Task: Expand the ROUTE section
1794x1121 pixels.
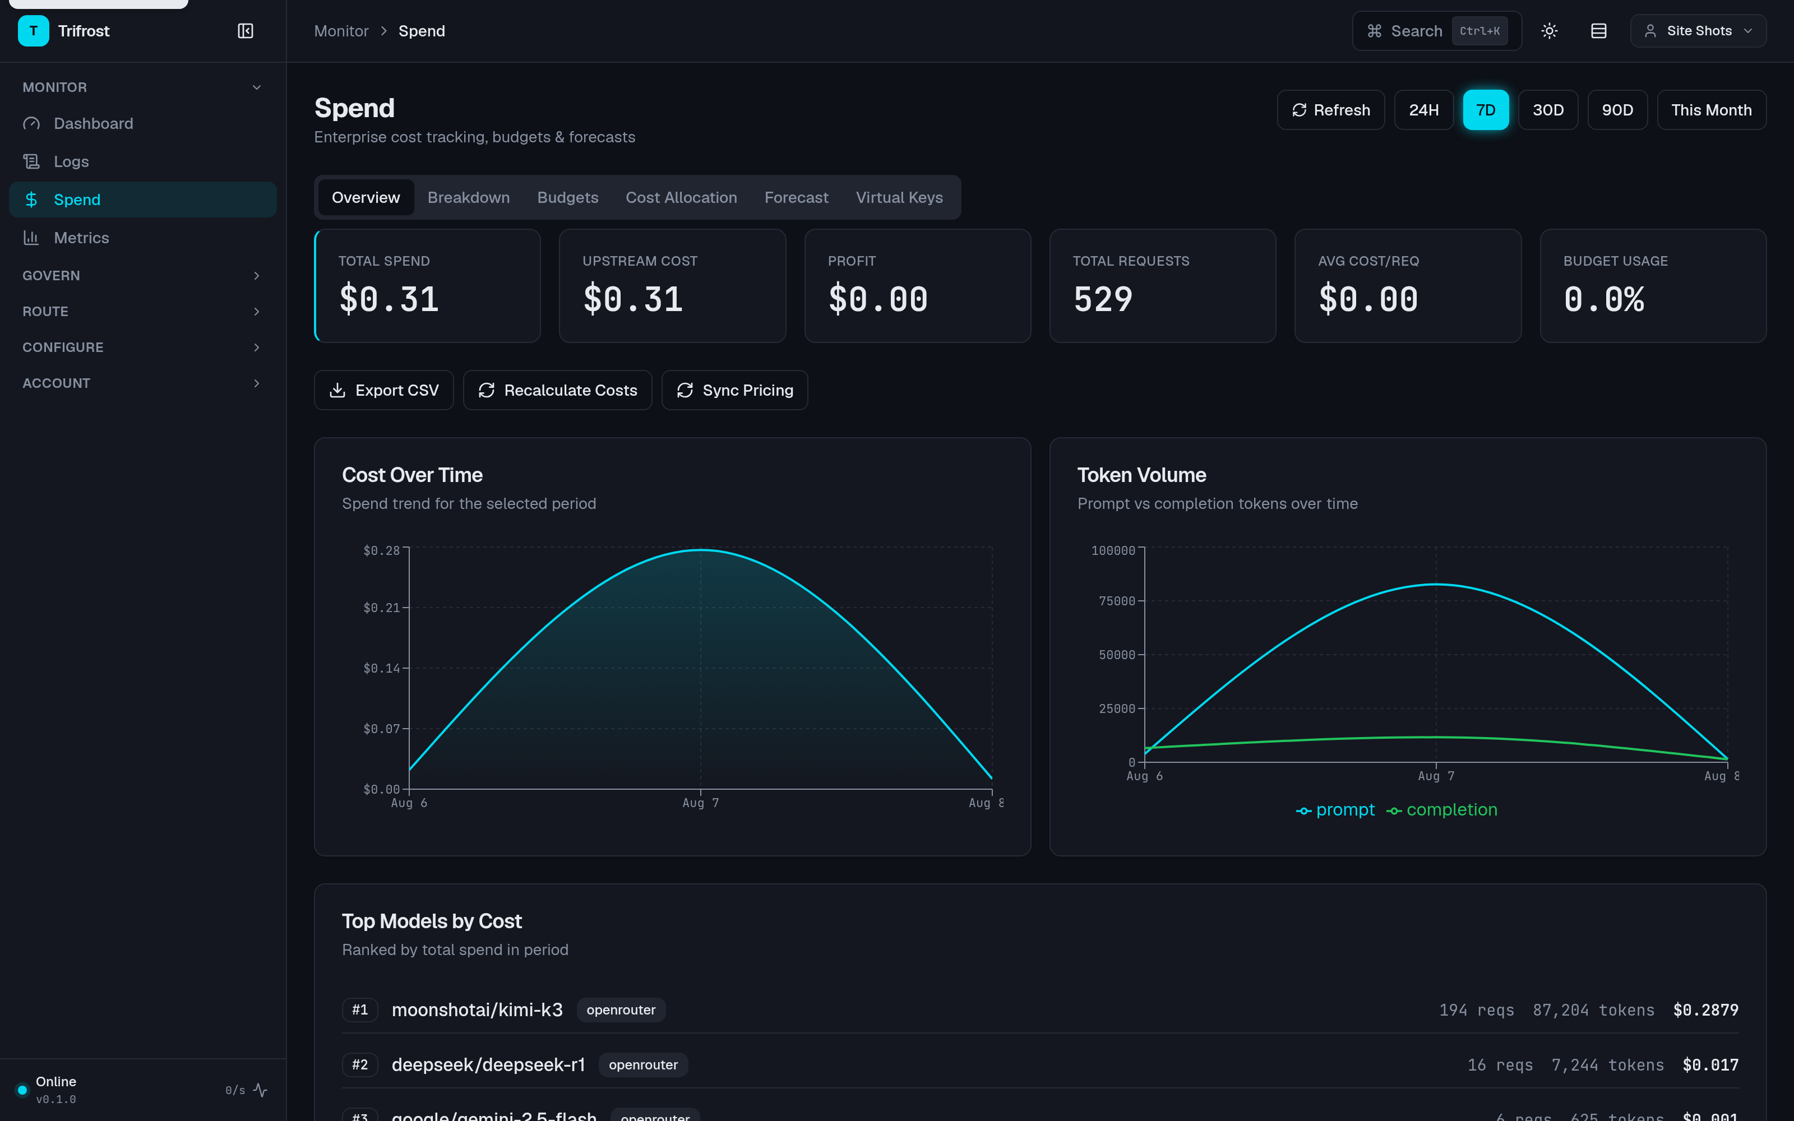Action: [142, 312]
